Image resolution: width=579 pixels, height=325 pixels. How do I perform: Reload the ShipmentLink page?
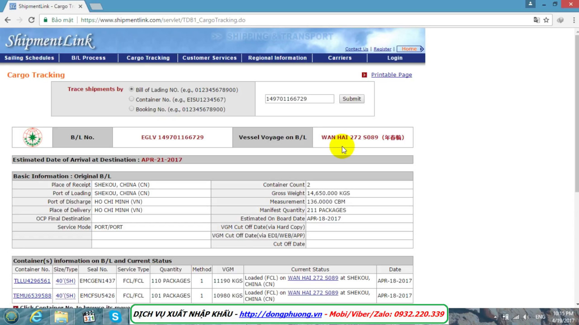pyautogui.click(x=31, y=20)
